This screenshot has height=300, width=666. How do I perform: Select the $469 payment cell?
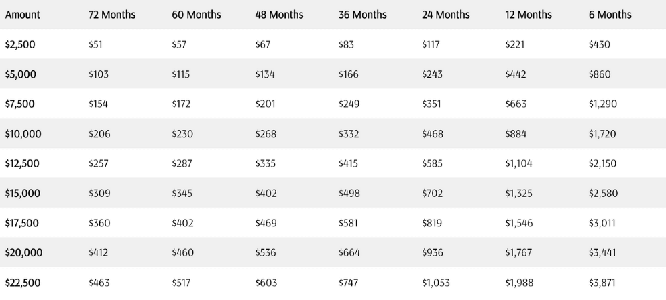tap(266, 223)
